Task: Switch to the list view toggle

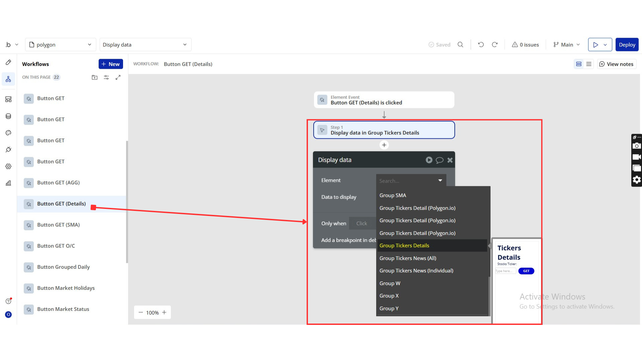Action: click(589, 64)
